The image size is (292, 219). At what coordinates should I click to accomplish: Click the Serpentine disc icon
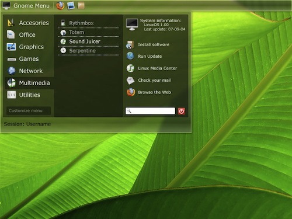pos(63,51)
